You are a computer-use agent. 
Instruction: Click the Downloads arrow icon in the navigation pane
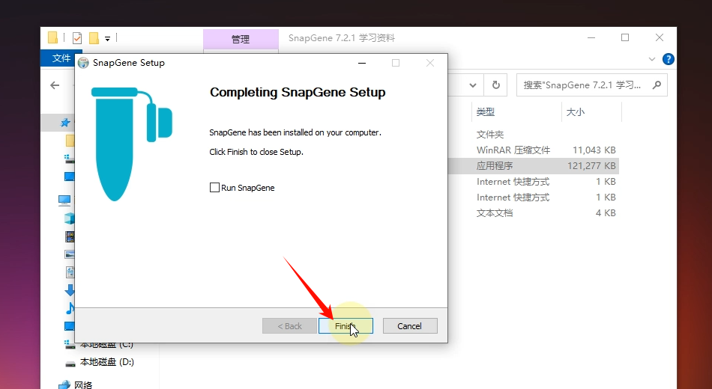(x=70, y=290)
